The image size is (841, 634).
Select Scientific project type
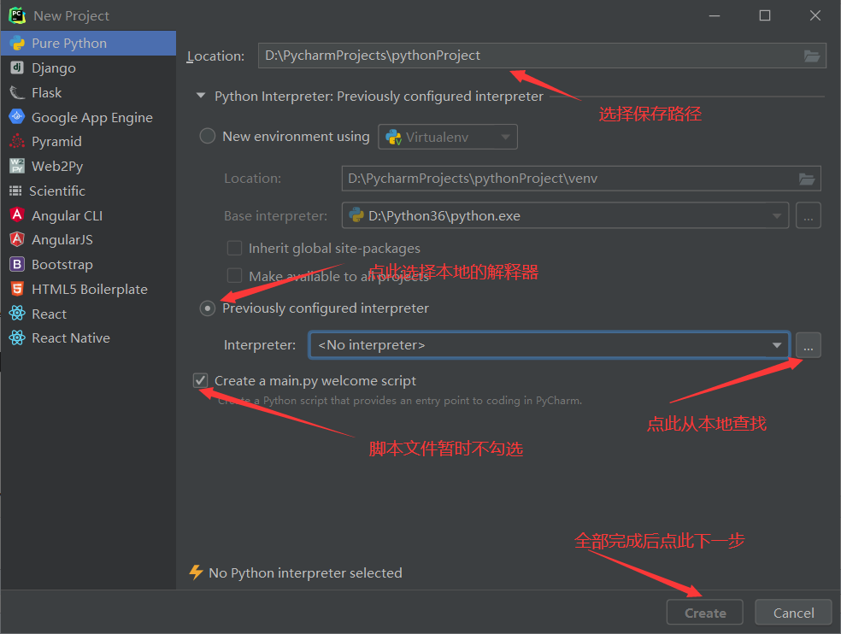pyautogui.click(x=89, y=191)
